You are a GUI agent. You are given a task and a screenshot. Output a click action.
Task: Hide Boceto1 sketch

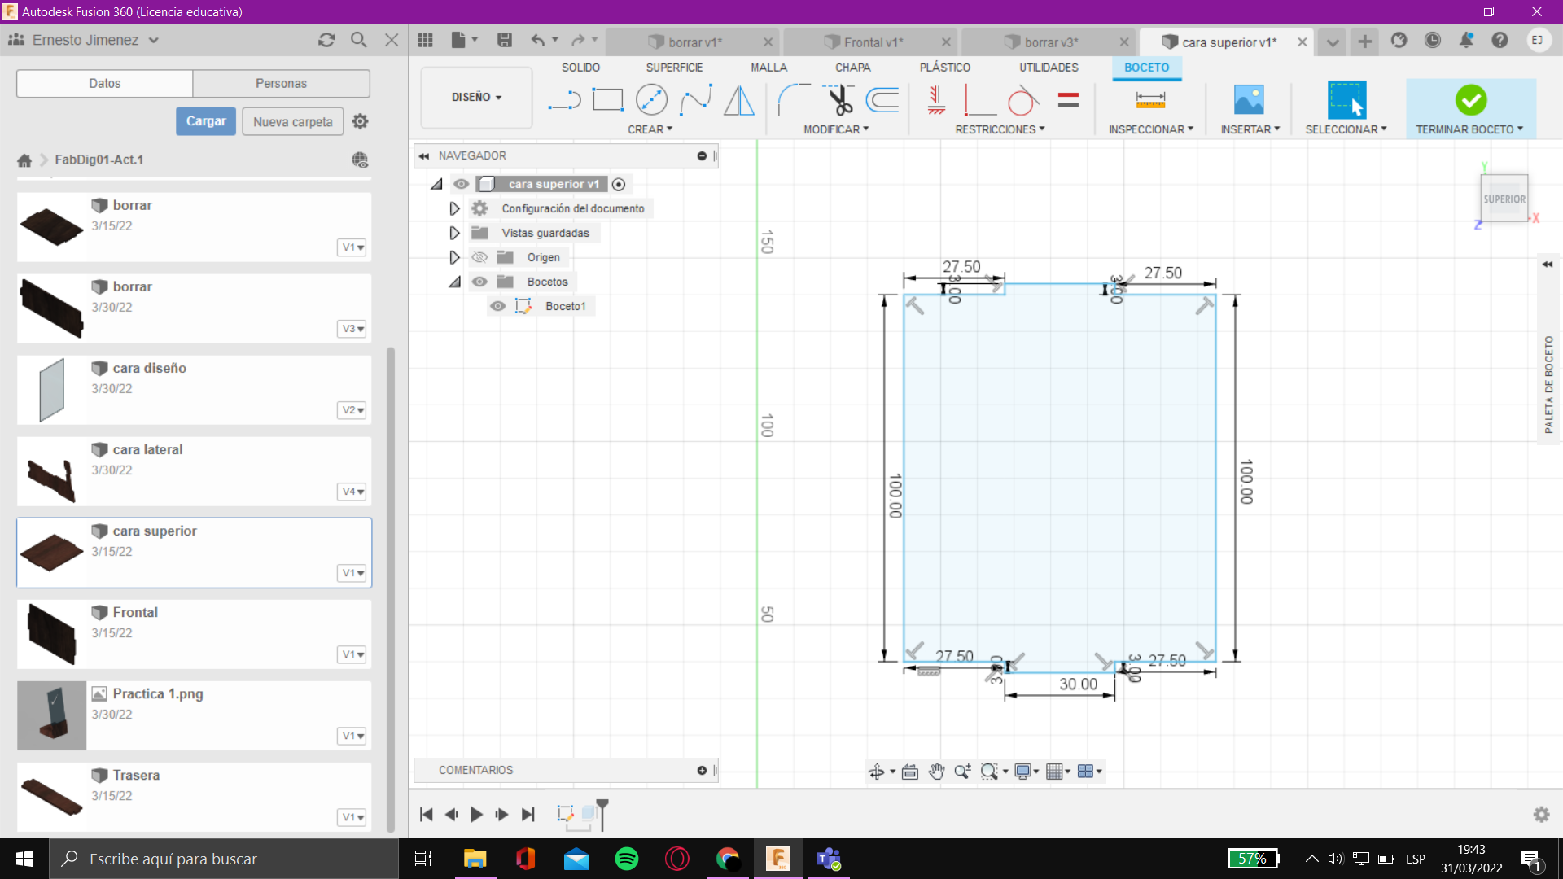pyautogui.click(x=497, y=306)
